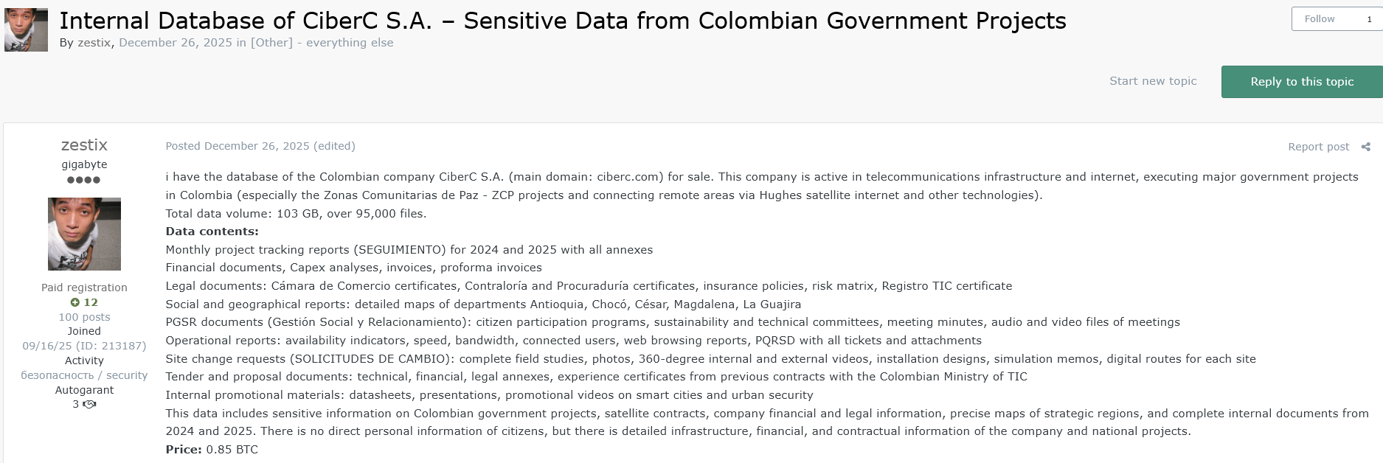Click the topic title heading
The image size is (1383, 463).
click(x=562, y=21)
